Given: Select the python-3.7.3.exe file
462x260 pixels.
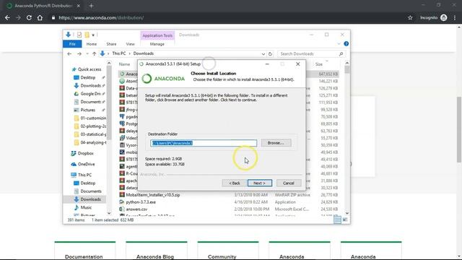Looking at the screenshot, I should point(141,202).
